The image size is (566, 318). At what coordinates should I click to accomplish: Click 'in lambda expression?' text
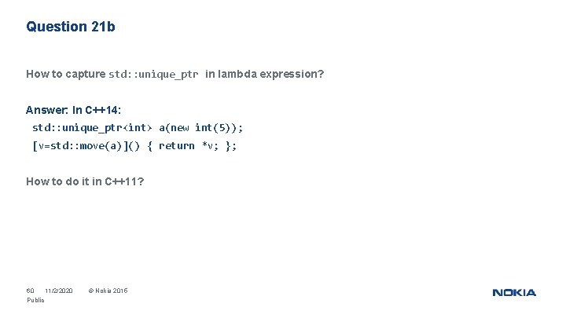pos(265,74)
